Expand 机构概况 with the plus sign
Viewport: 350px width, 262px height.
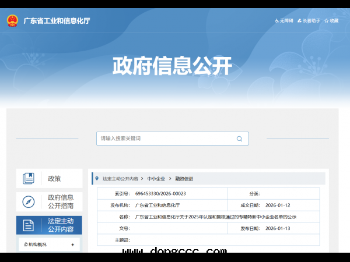(72, 245)
